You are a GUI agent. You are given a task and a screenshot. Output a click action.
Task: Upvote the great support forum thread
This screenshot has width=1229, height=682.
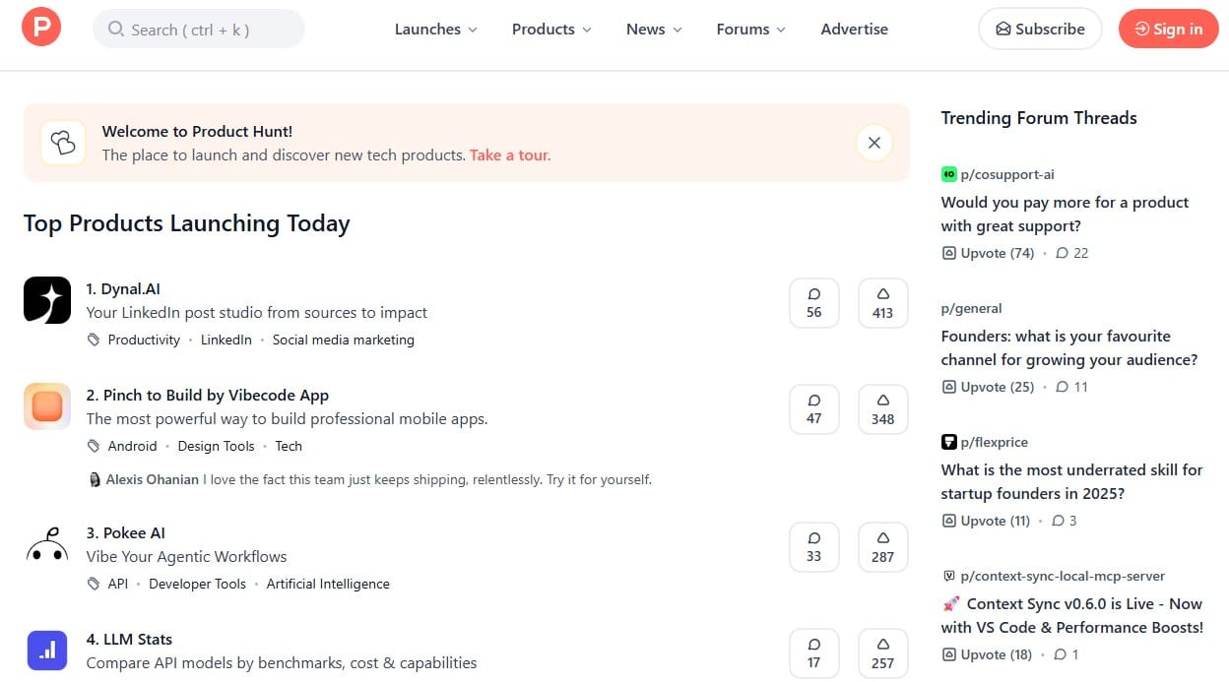(988, 253)
